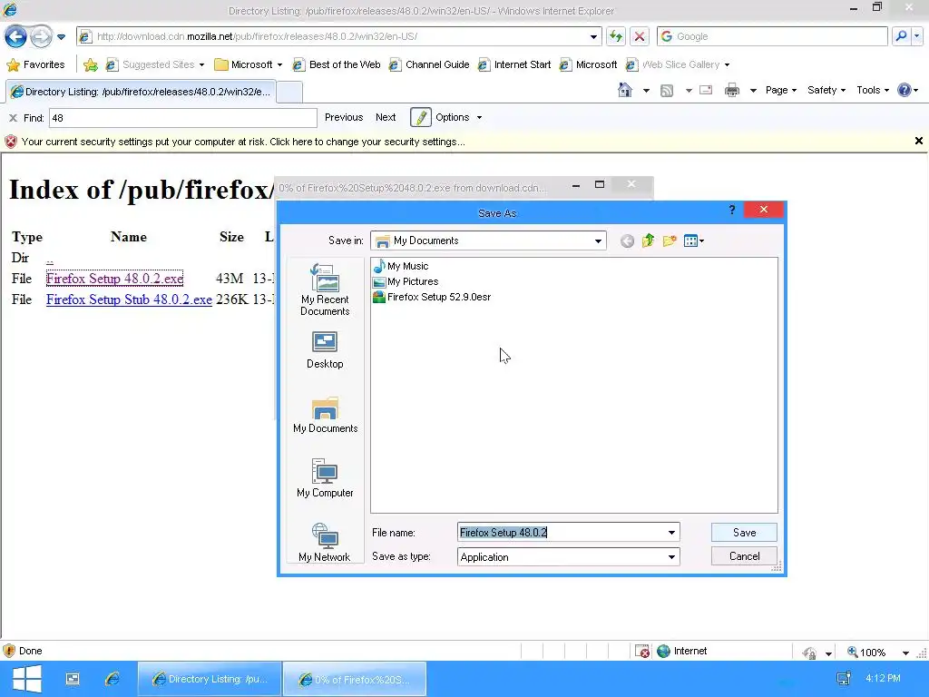Open Find bar Options dropdown
Screen dimensions: 929x697
458,117
